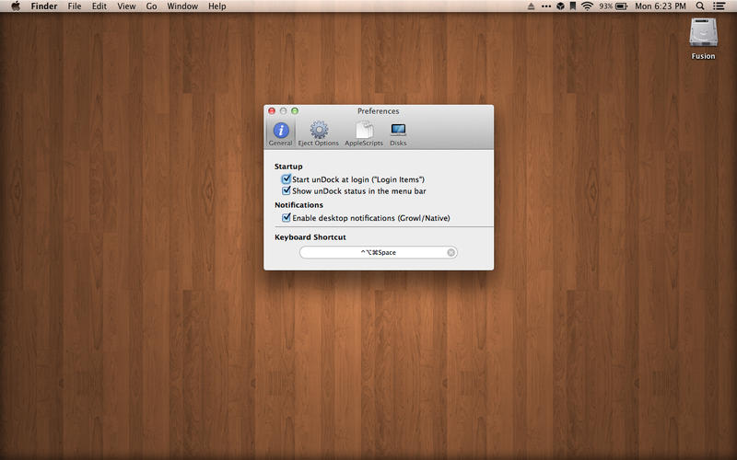Open the File menu
Image resolution: width=737 pixels, height=460 pixels.
pyautogui.click(x=75, y=6)
